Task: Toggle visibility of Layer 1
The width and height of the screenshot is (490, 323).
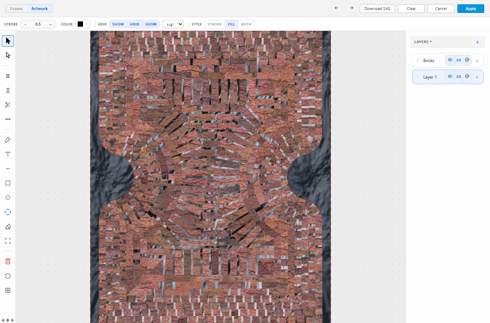Action: (450, 76)
